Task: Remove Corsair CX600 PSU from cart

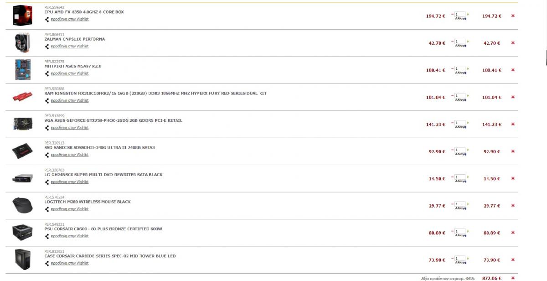Action: (513, 233)
